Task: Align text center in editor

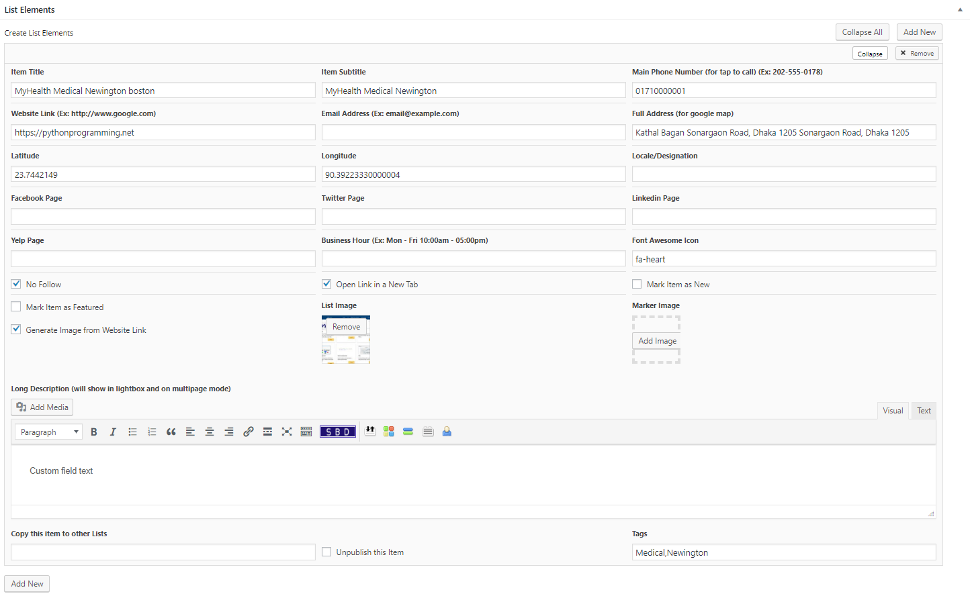Action: 210,432
